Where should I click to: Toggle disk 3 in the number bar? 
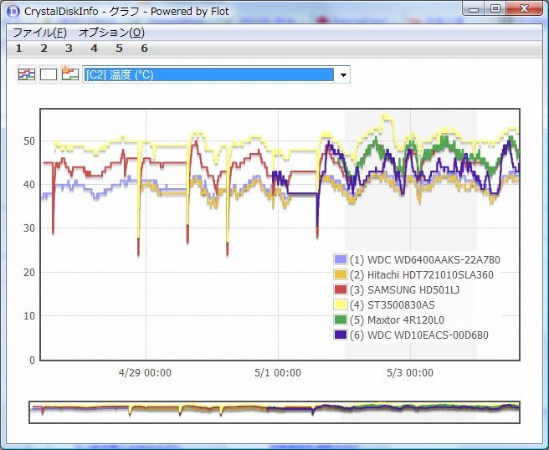coord(69,49)
